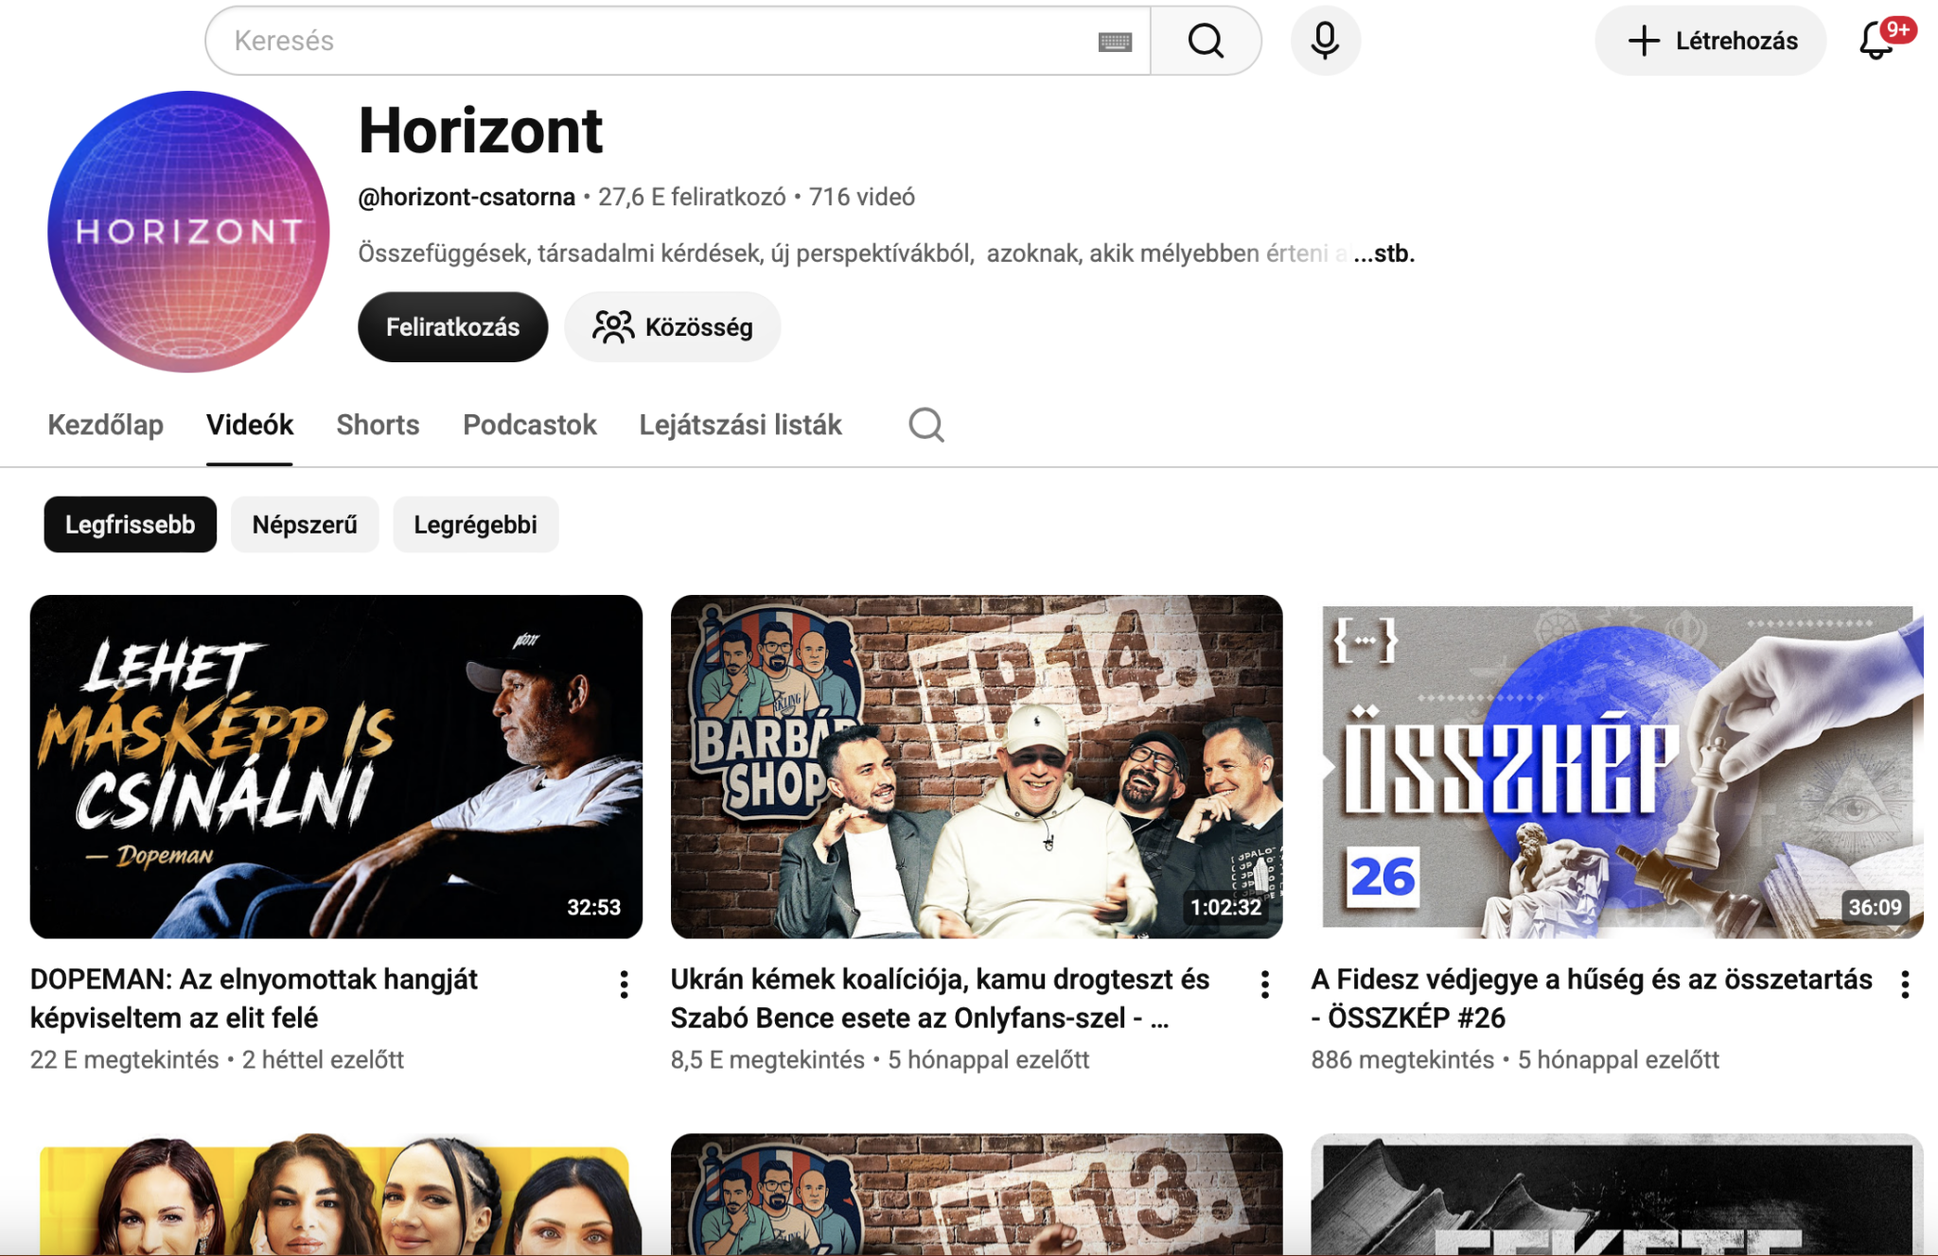Click the '27,6 E feliratkozó' text

coord(692,197)
